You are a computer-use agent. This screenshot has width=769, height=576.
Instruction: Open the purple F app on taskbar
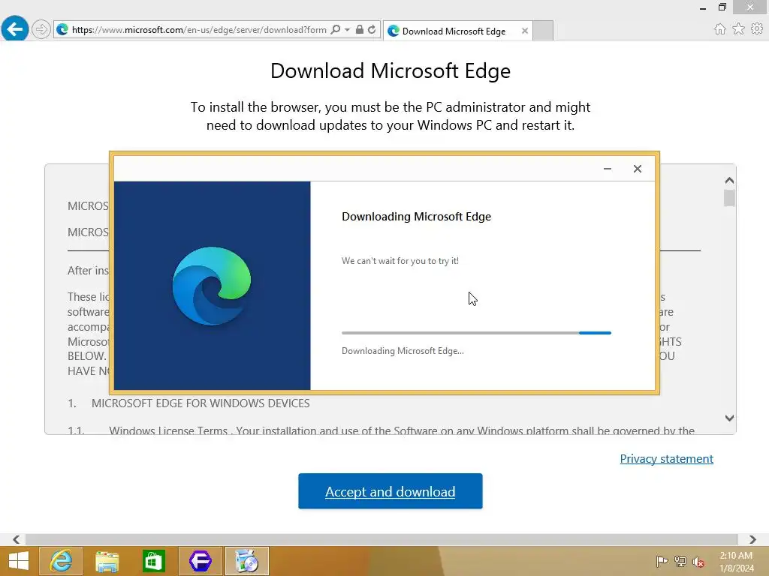tap(200, 561)
